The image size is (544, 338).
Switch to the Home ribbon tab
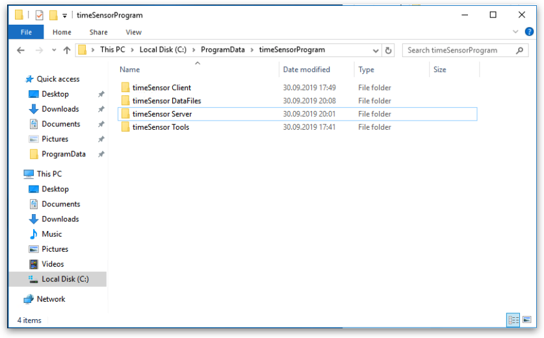pyautogui.click(x=62, y=32)
